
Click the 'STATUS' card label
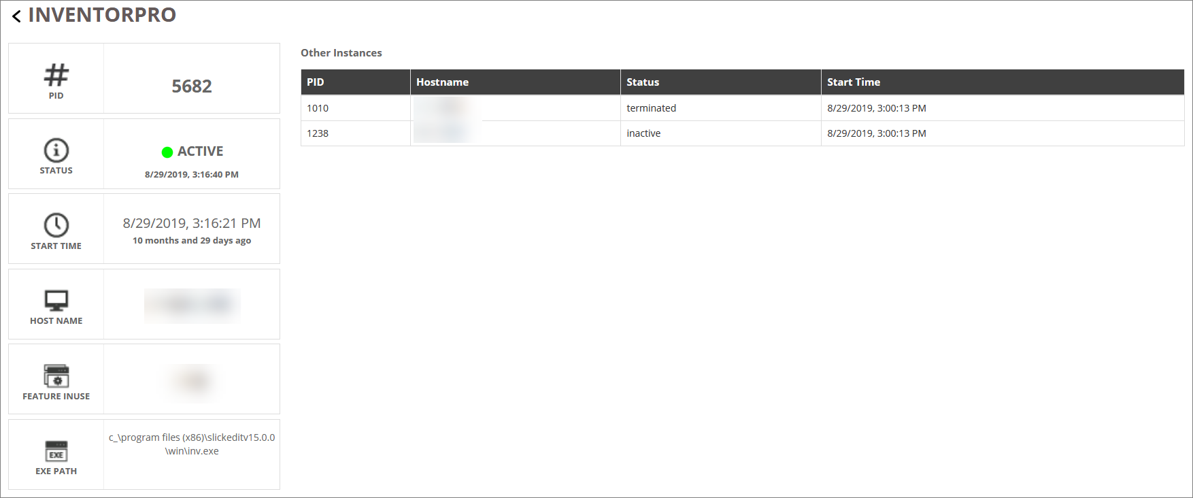click(56, 171)
